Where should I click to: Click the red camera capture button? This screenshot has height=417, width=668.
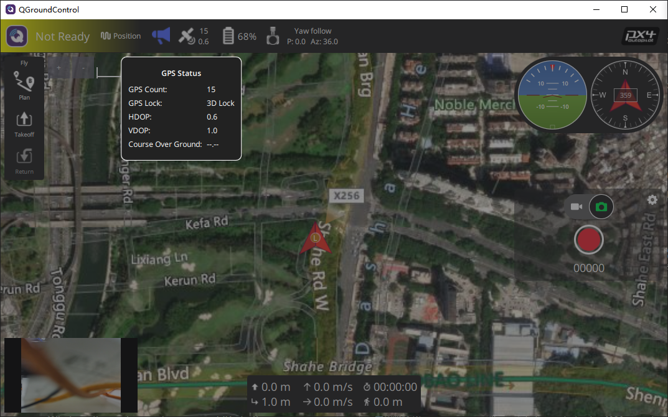pyautogui.click(x=589, y=240)
